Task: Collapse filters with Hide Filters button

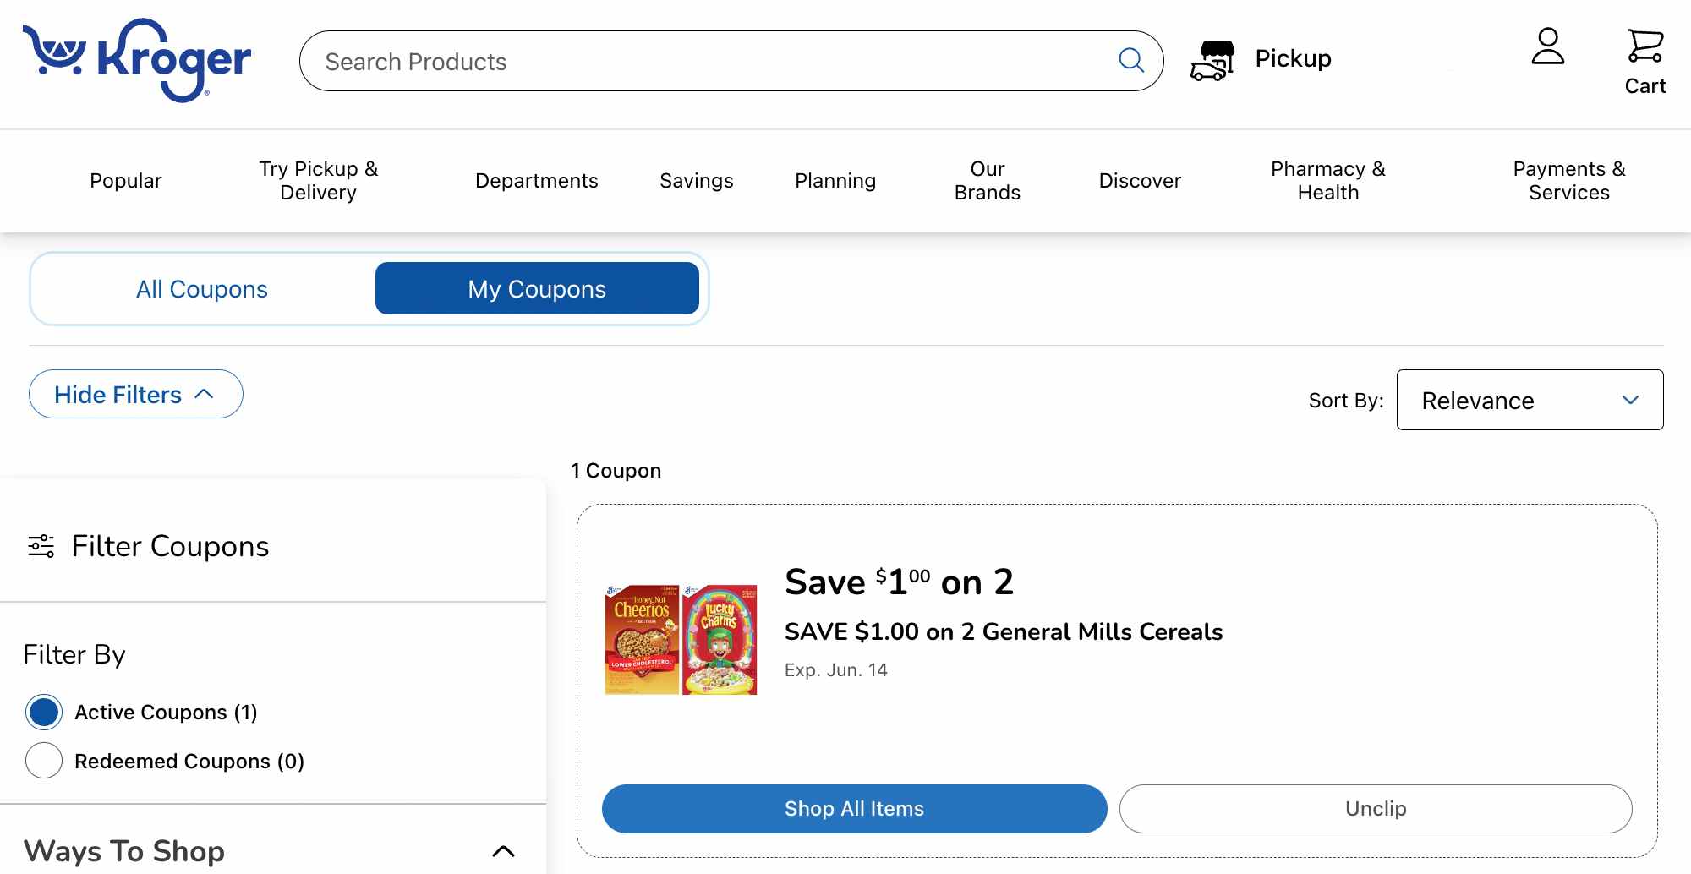Action: click(136, 394)
